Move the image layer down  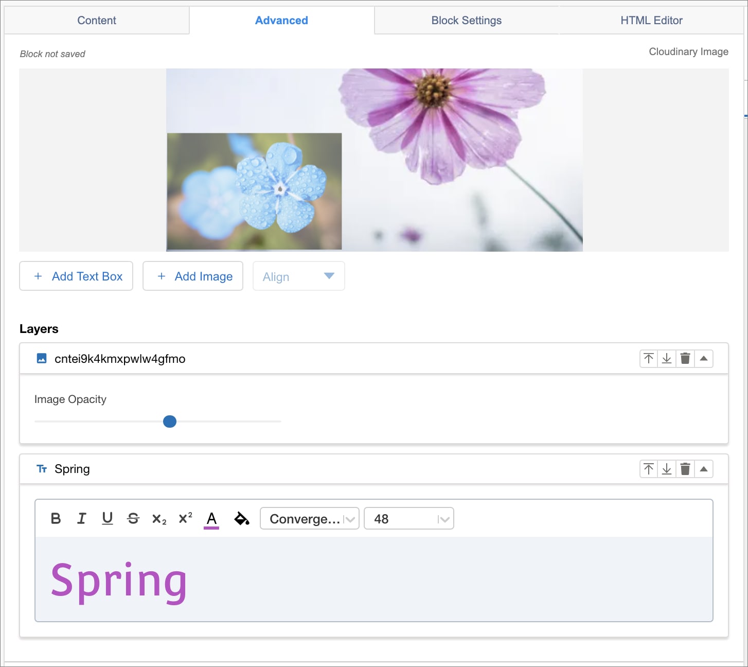point(667,358)
